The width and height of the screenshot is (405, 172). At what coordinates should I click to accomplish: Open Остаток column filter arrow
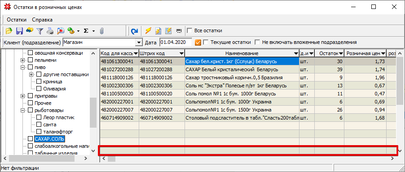pos(341,54)
